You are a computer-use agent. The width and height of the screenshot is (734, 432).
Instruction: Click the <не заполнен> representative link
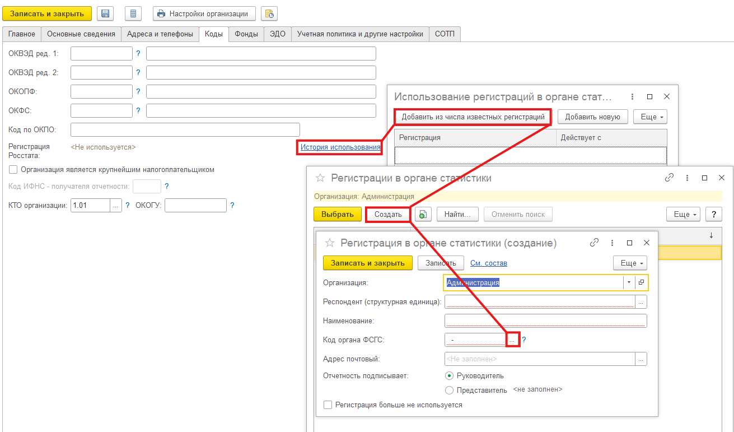pyautogui.click(x=537, y=389)
